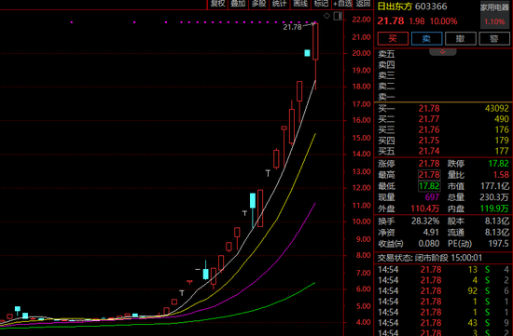The width and height of the screenshot is (513, 336).
Task: Toggle the side panel layout icon
Action: (338, 16)
